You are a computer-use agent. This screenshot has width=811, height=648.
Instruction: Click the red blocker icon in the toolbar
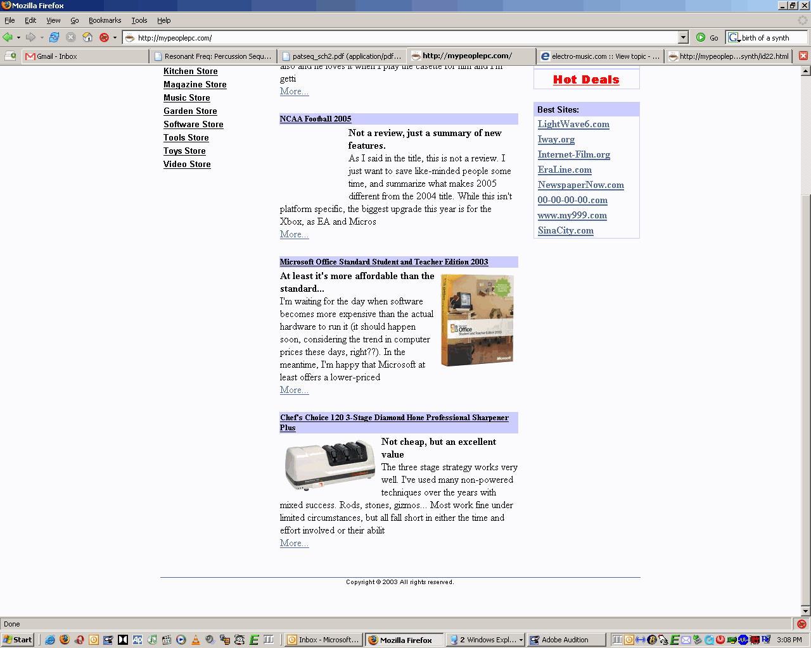tap(105, 37)
